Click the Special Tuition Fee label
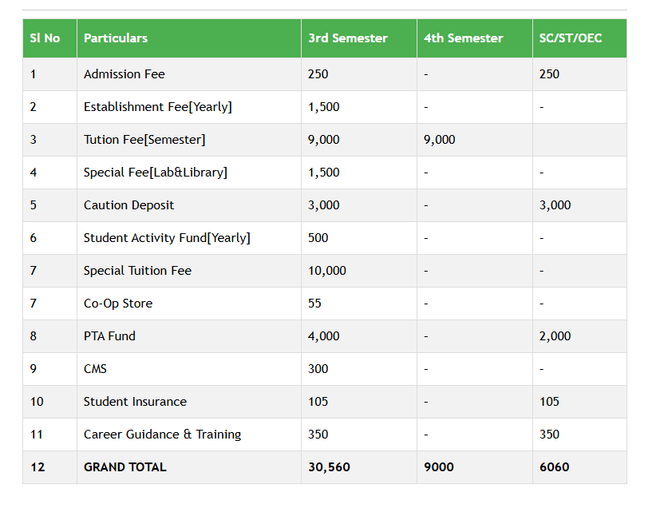This screenshot has width=668, height=524. click(x=137, y=271)
